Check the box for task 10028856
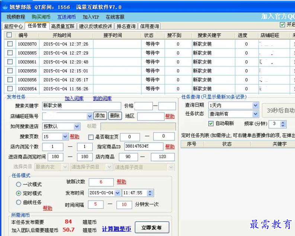This screenshot has height=236, width=295. [10, 80]
